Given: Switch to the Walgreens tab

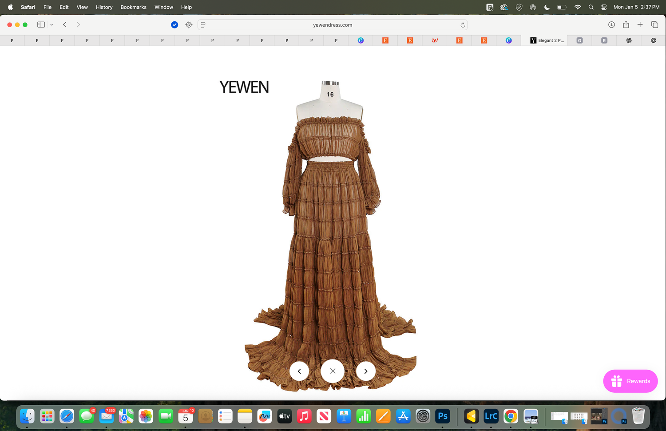Looking at the screenshot, I should pyautogui.click(x=435, y=40).
